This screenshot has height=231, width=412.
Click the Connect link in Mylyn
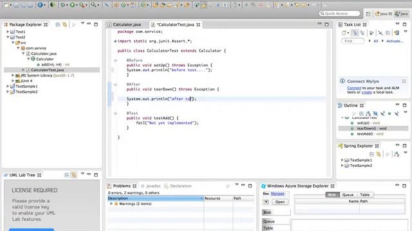click(354, 88)
